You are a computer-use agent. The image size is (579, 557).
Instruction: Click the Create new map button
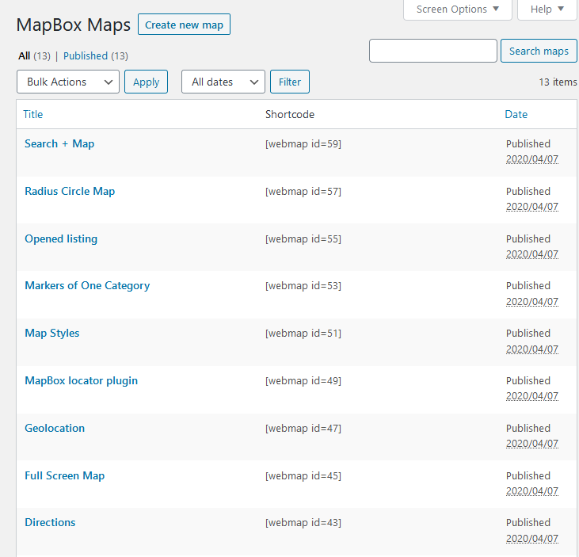tap(184, 25)
